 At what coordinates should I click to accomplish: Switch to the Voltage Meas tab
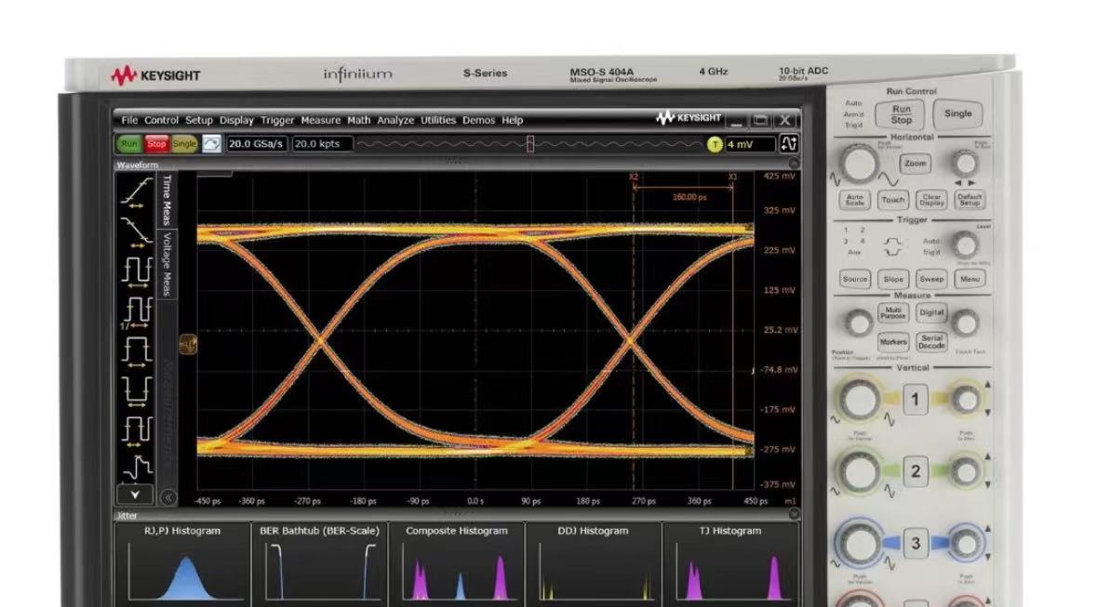pos(167,264)
